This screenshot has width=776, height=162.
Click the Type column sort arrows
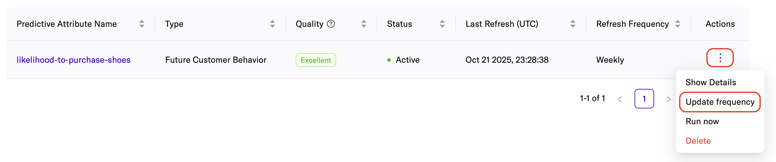click(272, 24)
